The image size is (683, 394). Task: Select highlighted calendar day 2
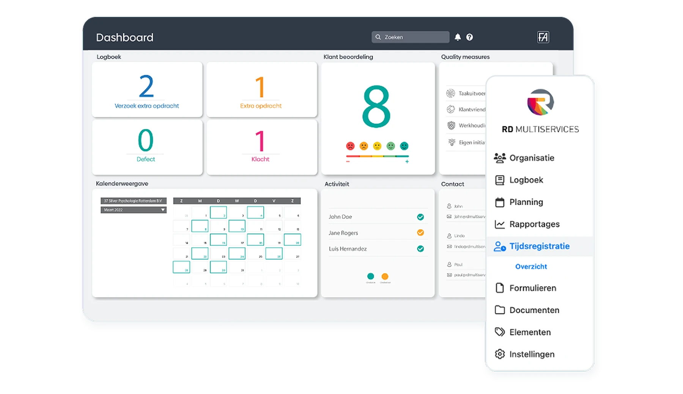219,212
